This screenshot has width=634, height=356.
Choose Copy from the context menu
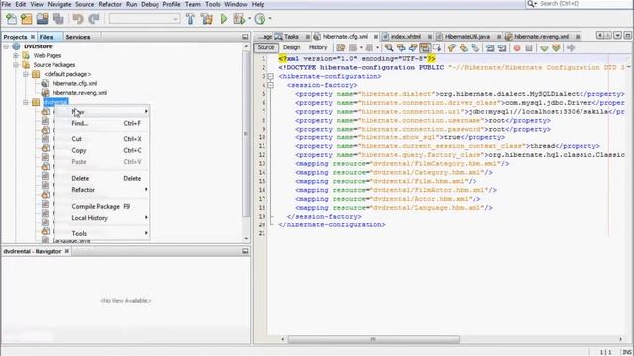click(x=102, y=150)
